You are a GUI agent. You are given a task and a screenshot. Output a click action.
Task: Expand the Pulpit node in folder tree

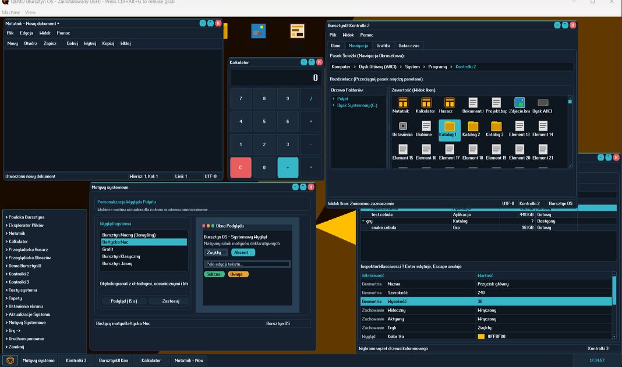tap(334, 99)
